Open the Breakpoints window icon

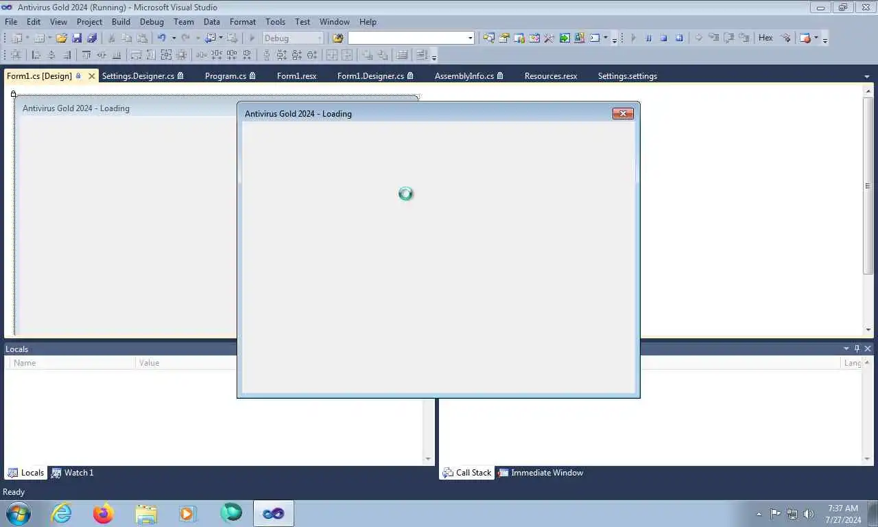click(x=805, y=38)
